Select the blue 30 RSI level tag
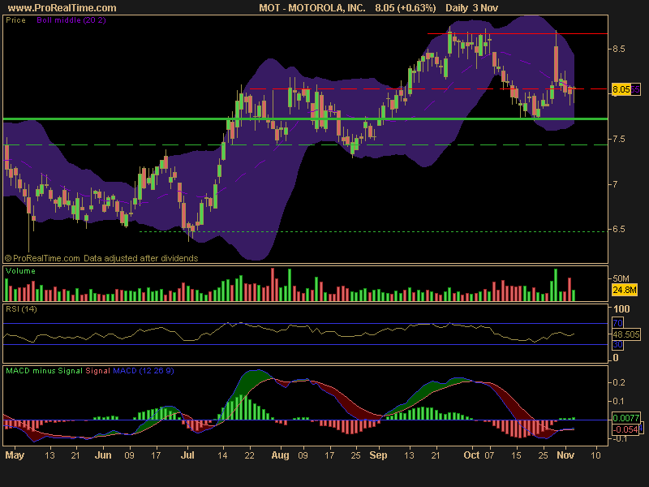649x487 pixels. [617, 344]
